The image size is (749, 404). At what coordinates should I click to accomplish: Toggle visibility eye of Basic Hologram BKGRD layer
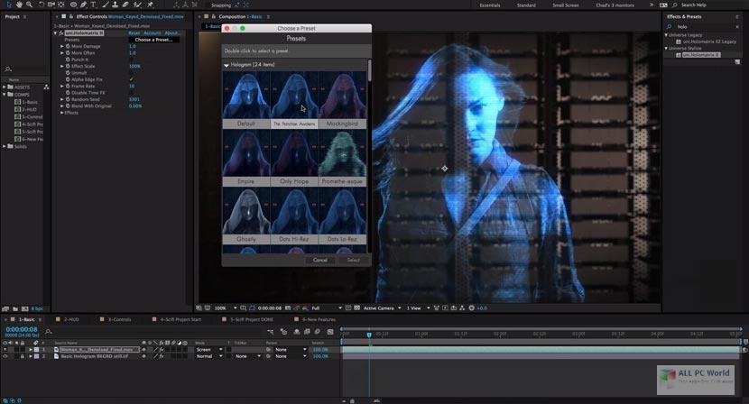coord(5,356)
